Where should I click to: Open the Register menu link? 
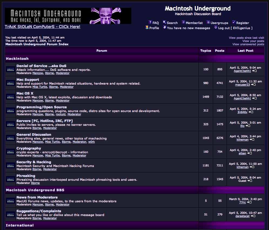pyautogui.click(x=243, y=23)
